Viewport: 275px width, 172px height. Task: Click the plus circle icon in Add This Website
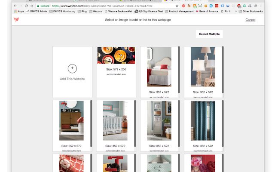pos(72,68)
